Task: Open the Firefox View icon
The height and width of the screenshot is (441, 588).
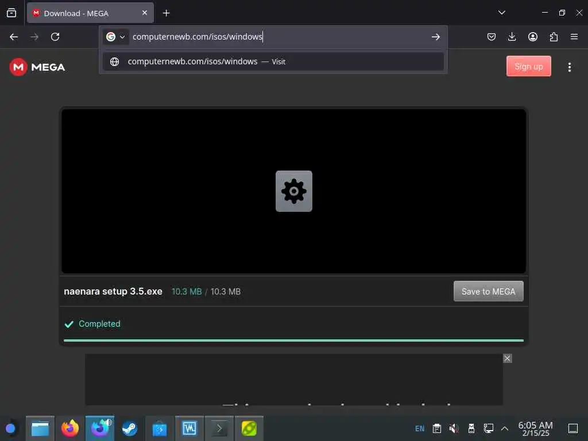Action: click(11, 13)
